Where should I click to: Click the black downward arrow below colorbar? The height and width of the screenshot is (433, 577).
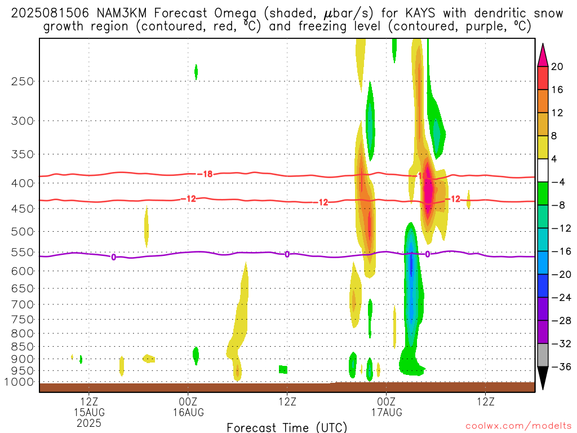pyautogui.click(x=543, y=378)
